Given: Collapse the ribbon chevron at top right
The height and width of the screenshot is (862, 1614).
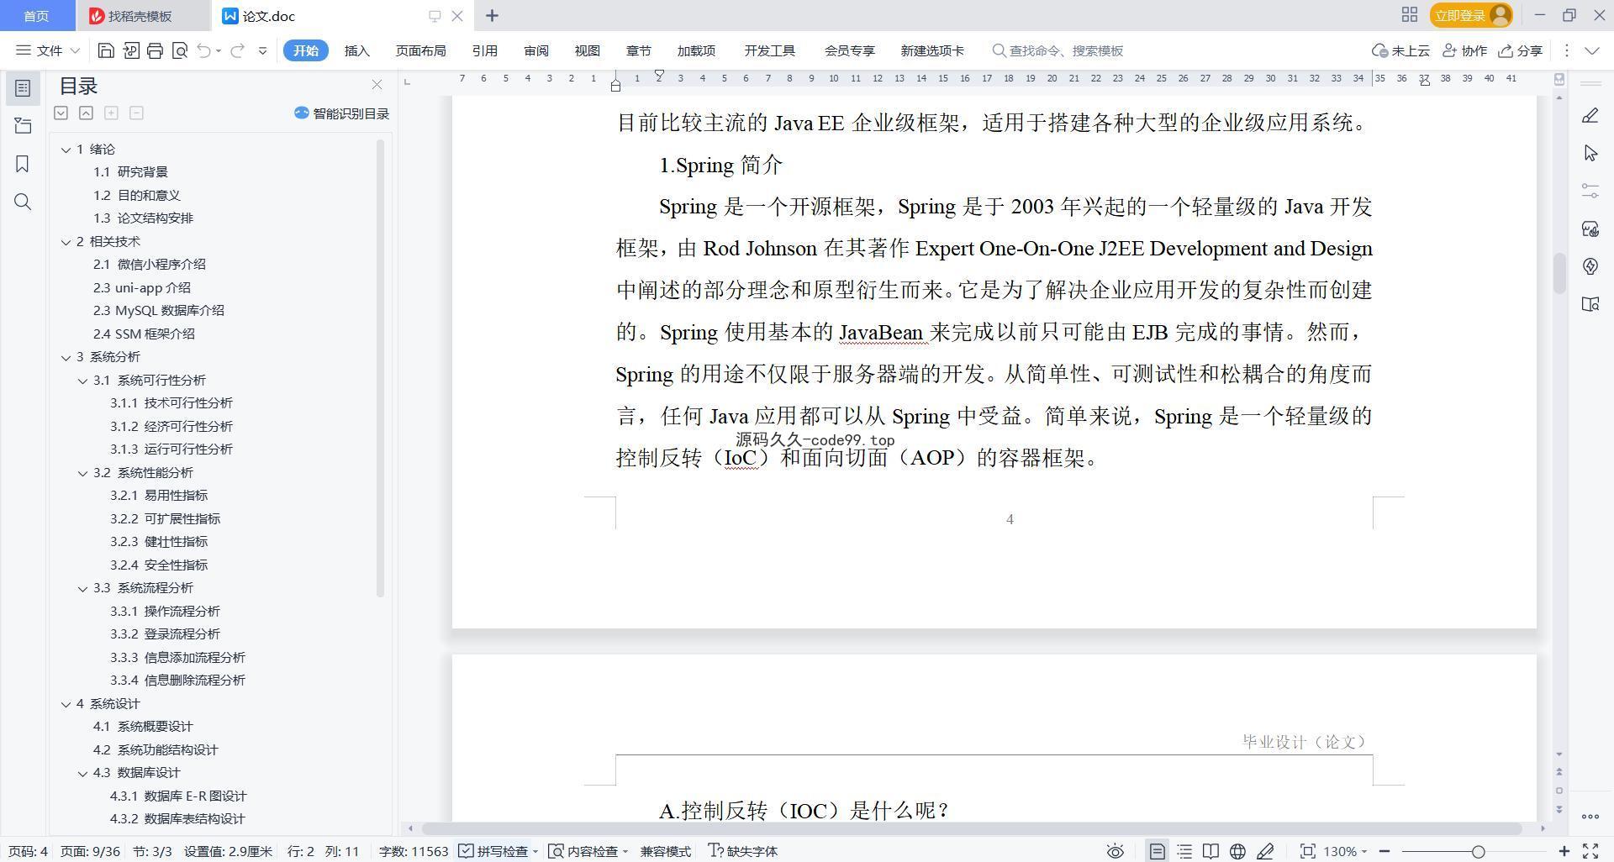Looking at the screenshot, I should coord(1591,51).
